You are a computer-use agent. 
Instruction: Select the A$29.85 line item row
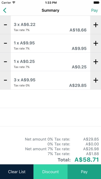pyautogui.click(x=50, y=80)
